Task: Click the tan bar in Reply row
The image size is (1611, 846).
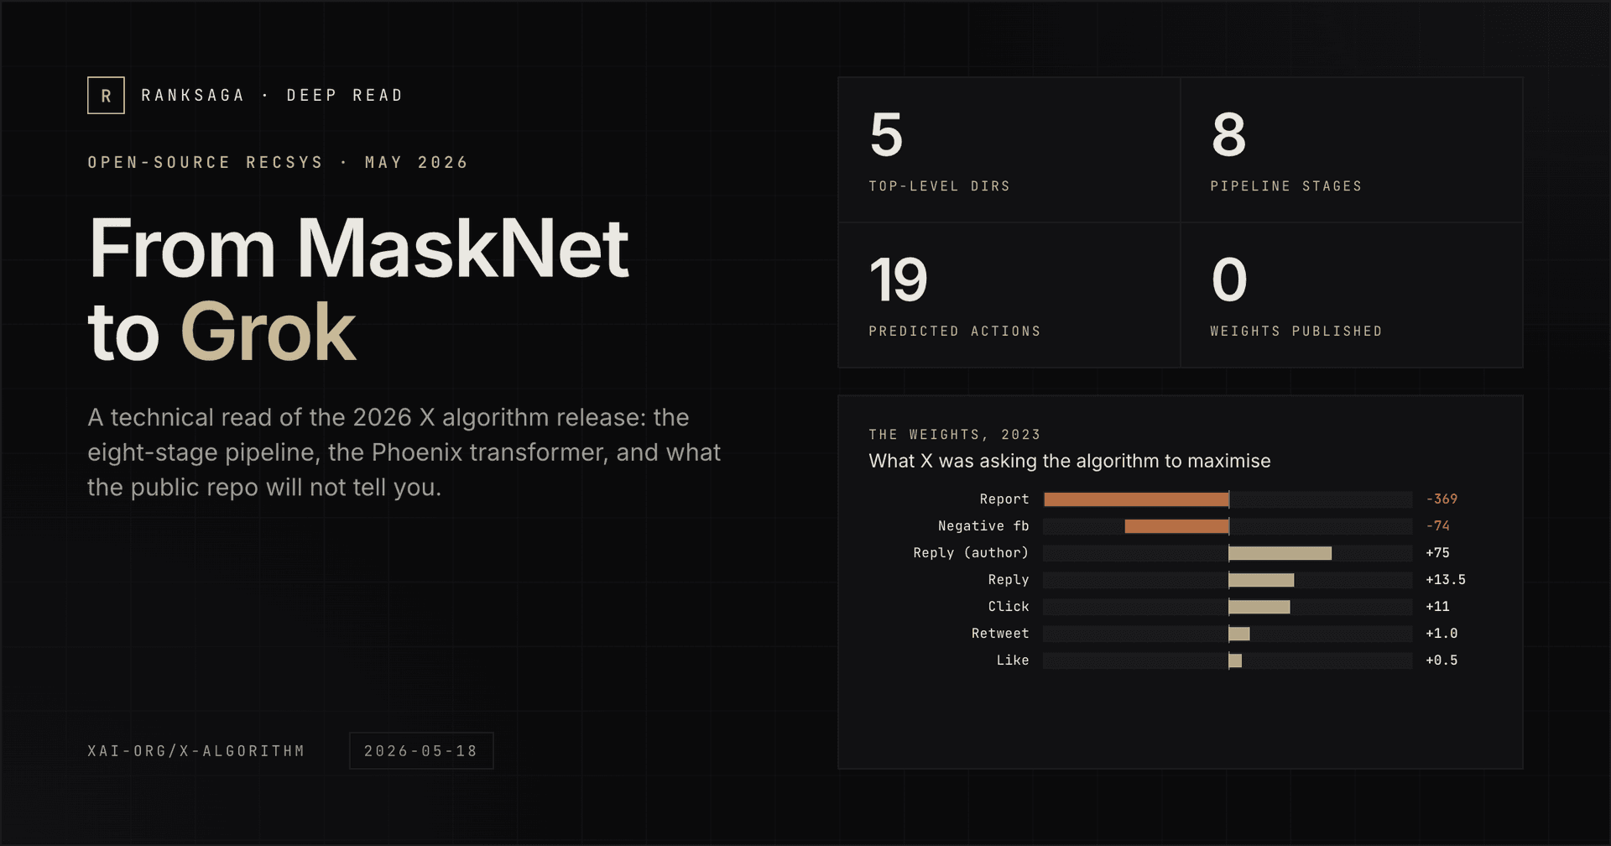Action: [x=1262, y=580]
